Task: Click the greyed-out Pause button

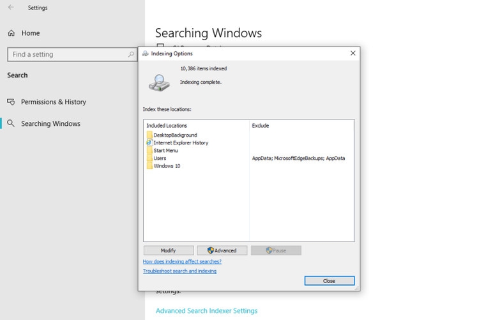Action: (276, 250)
